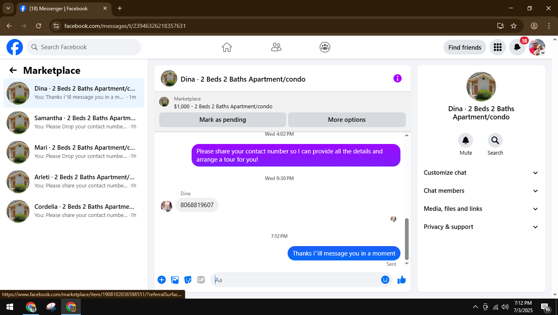
Task: Open the Friends icon in top navigation
Action: pos(276,47)
